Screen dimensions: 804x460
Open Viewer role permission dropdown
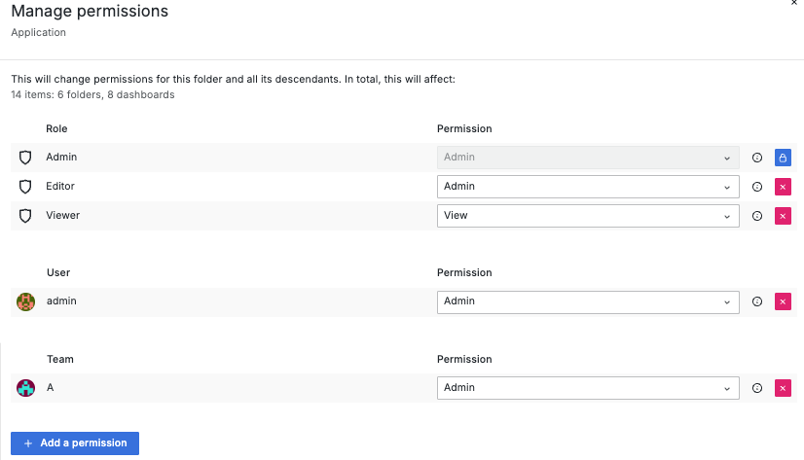[587, 216]
